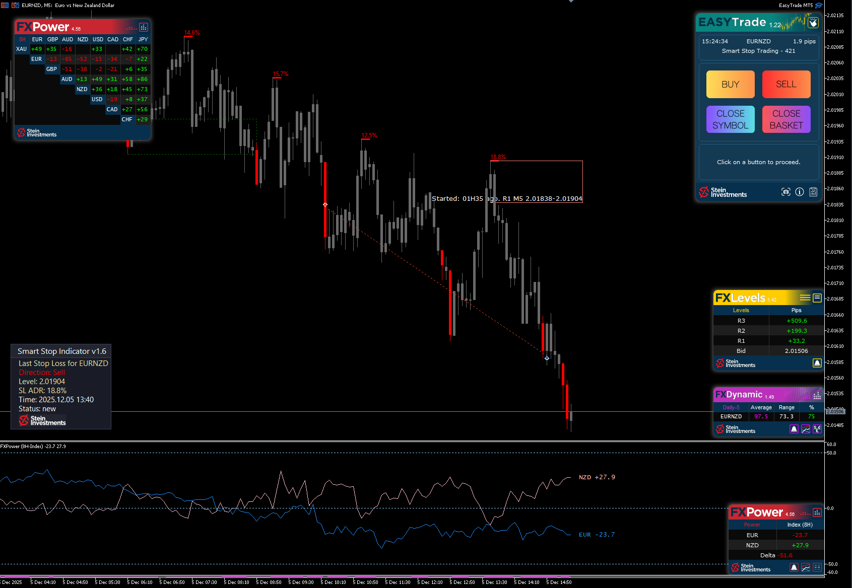Image resolution: width=852 pixels, height=588 pixels.
Task: Click the EUR -23.7 label in indicator subwindow
Action: (x=597, y=535)
